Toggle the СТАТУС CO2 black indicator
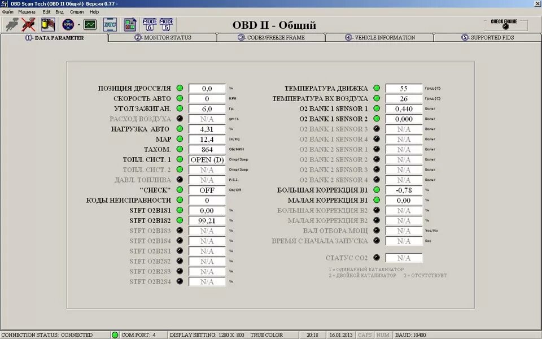This screenshot has height=339, width=542. (377, 258)
